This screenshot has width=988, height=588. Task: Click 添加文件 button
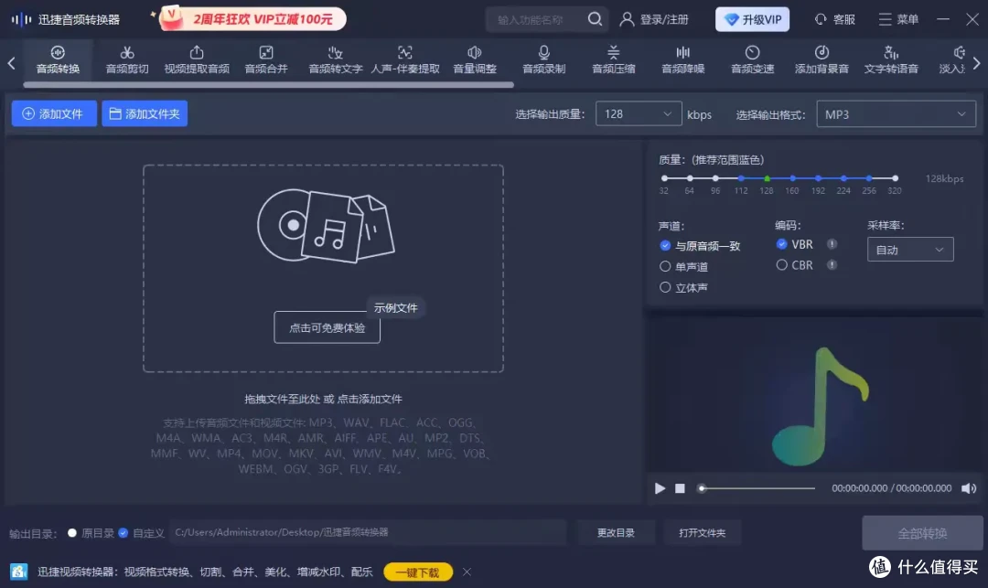[x=54, y=114]
